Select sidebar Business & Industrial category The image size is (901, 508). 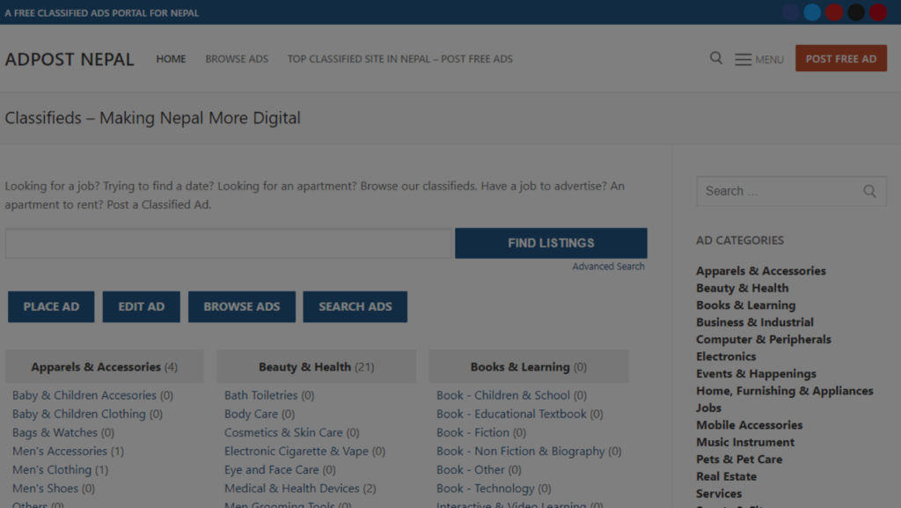click(755, 322)
